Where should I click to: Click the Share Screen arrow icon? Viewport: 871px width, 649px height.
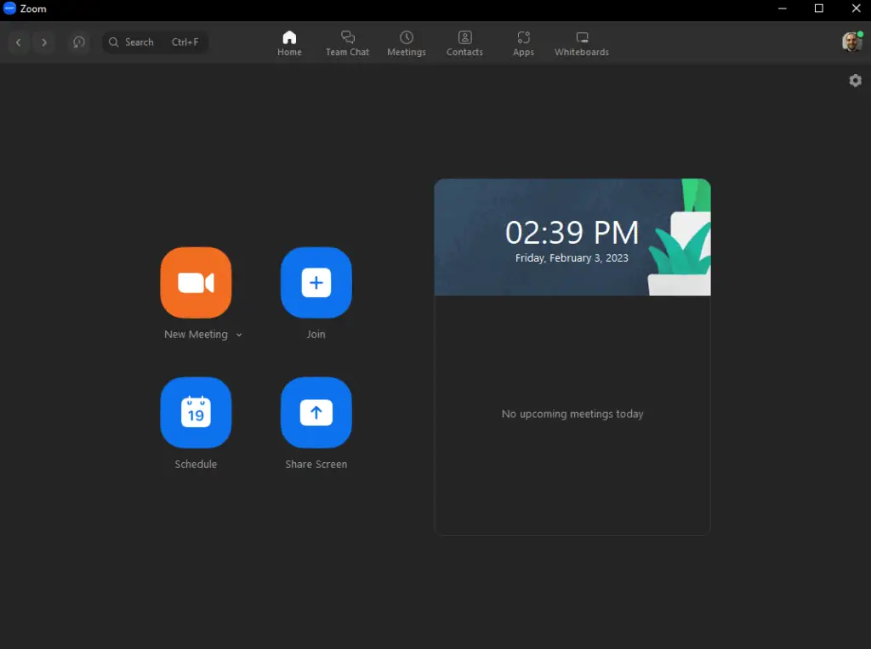tap(316, 413)
